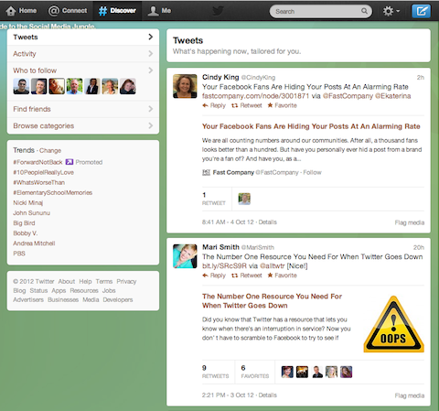Open Andrea Mitchell trend
The height and width of the screenshot is (411, 439).
(x=34, y=243)
